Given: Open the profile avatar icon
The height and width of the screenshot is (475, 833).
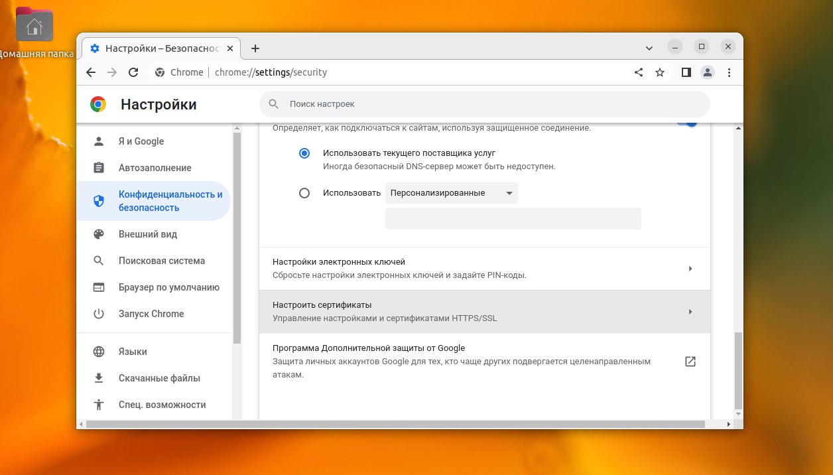Looking at the screenshot, I should tap(708, 72).
